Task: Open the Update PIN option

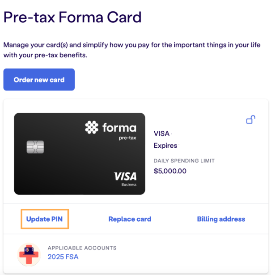Action: click(44, 219)
